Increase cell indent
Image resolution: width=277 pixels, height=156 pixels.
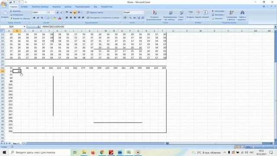pos(83,18)
